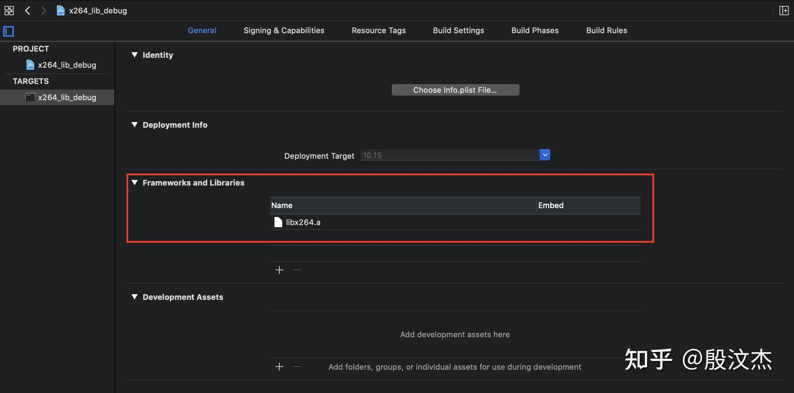Click the Choose Info.plist File button

tap(455, 90)
